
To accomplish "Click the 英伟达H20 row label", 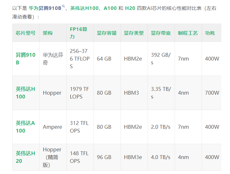I will click(25, 157).
